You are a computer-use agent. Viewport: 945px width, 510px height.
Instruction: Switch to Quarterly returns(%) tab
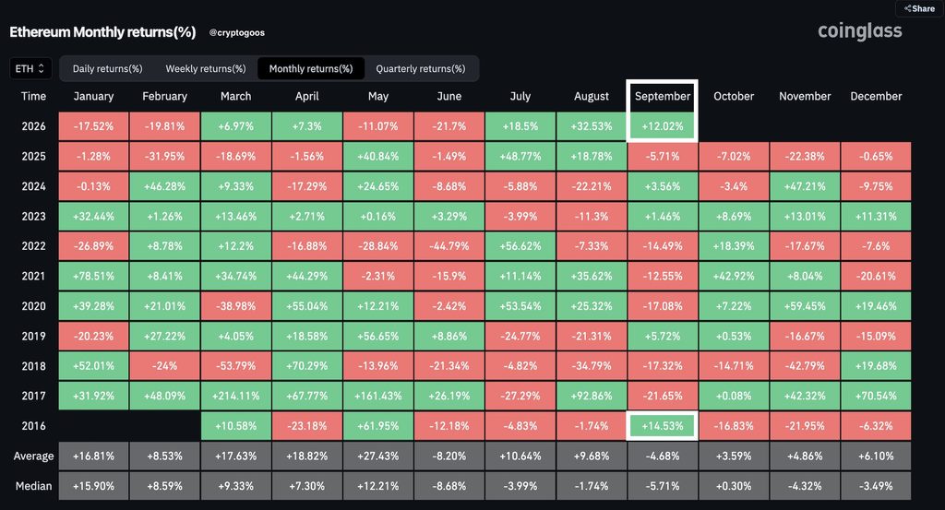tap(421, 68)
